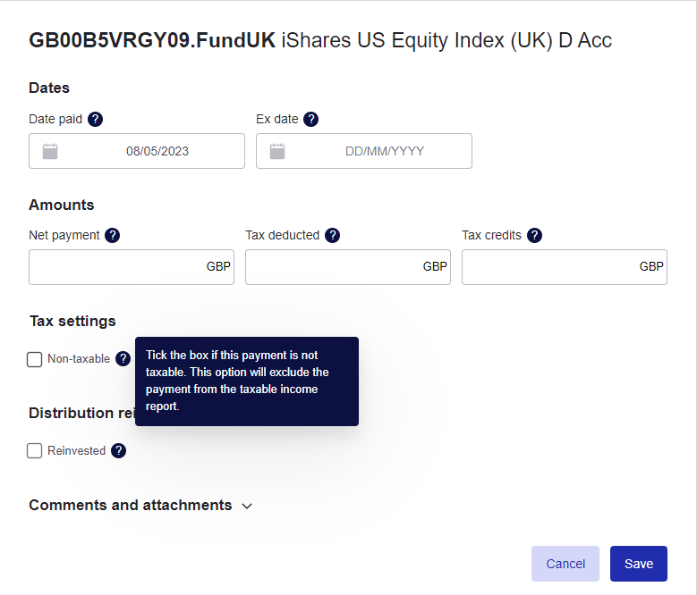Tick the Non-taxable checkbox
The image size is (697, 595).
(x=35, y=359)
